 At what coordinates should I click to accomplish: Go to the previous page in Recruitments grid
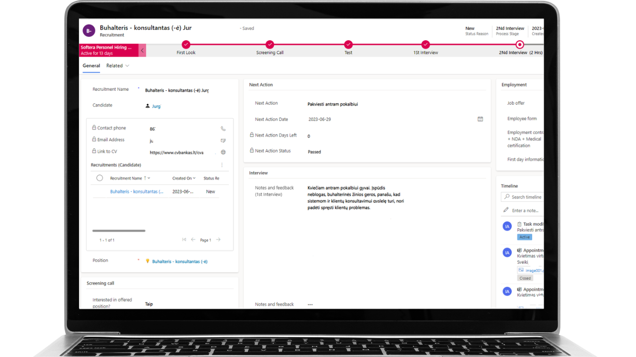coord(193,239)
